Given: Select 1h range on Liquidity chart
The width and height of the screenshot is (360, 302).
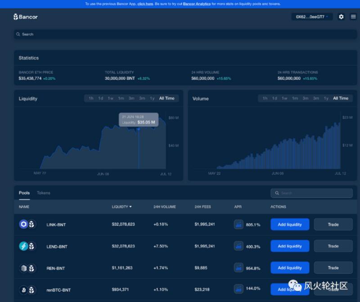Looking at the screenshot, I should [x=91, y=98].
